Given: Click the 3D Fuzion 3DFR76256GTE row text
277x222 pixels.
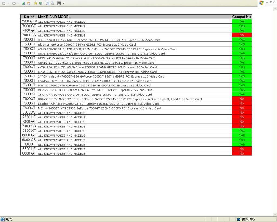Looking at the screenshot, I should [x=99, y=40].
